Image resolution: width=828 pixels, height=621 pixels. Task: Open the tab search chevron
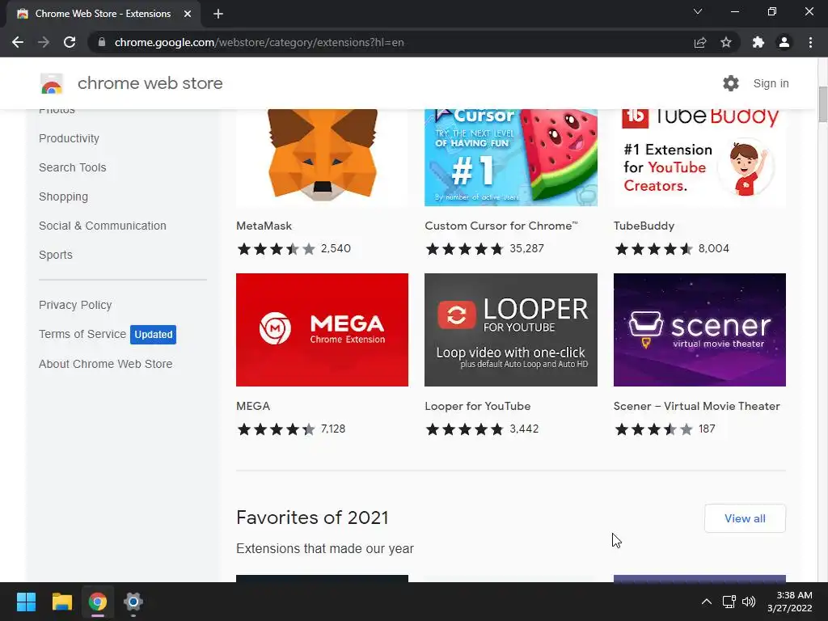(698, 11)
